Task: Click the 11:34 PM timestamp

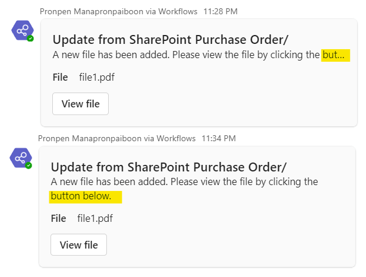Action: [x=218, y=139]
